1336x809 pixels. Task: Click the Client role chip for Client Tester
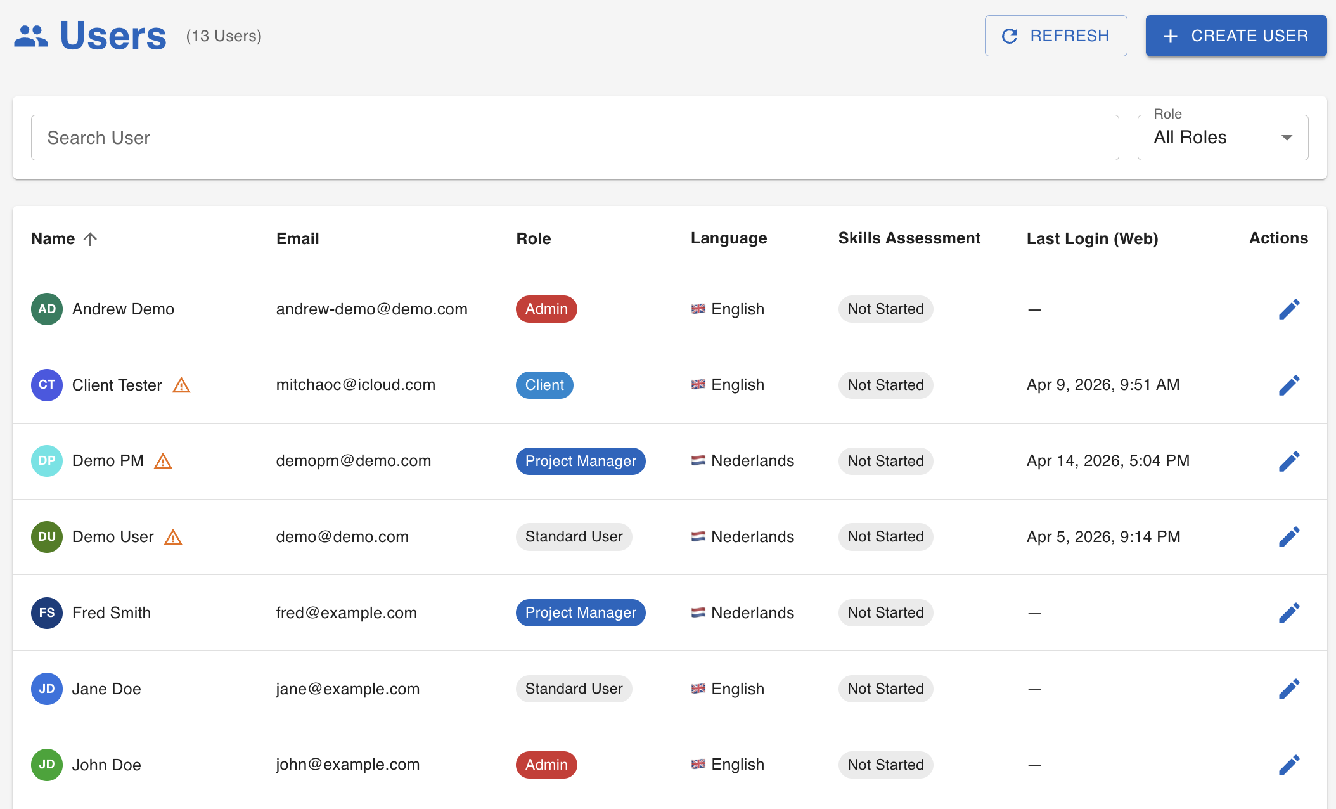[x=544, y=385]
